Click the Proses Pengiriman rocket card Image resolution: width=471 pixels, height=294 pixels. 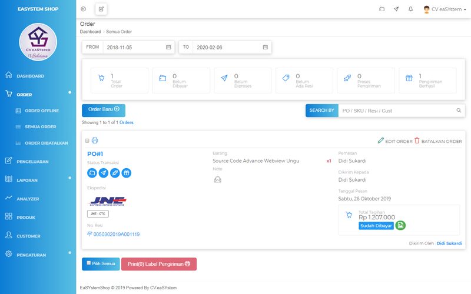[x=366, y=81]
